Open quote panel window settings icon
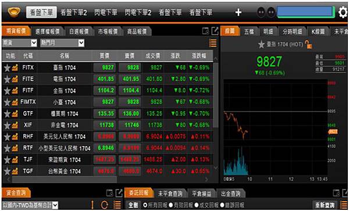The height and width of the screenshot is (211, 349). pos(205,31)
